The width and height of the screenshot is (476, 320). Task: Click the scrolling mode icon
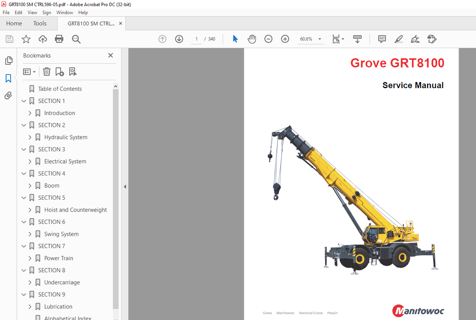click(x=357, y=39)
